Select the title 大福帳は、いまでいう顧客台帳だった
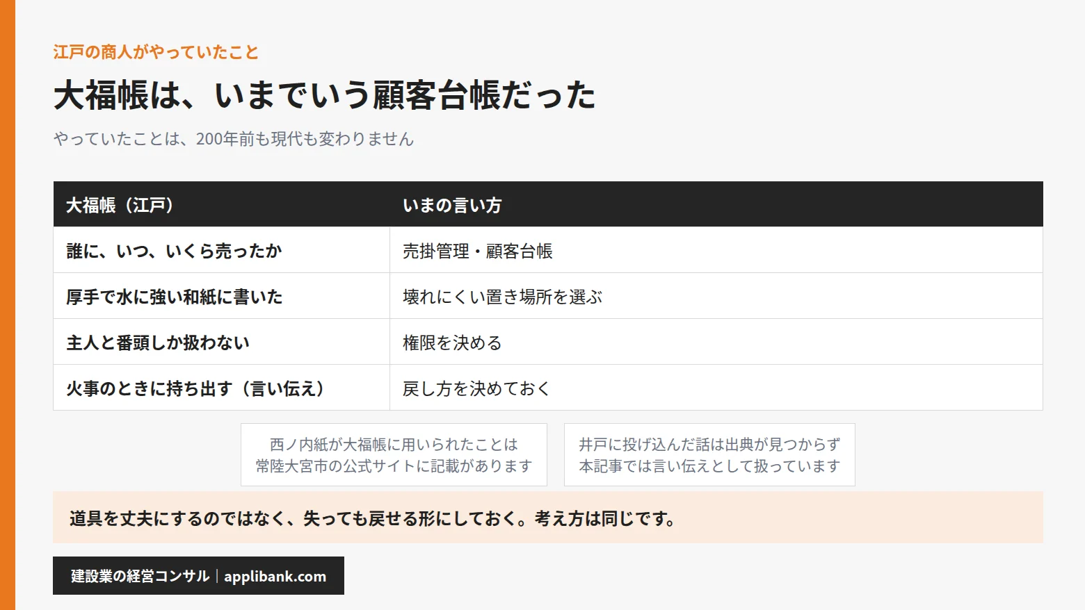Viewport: 1085px width, 610px height. [x=324, y=95]
